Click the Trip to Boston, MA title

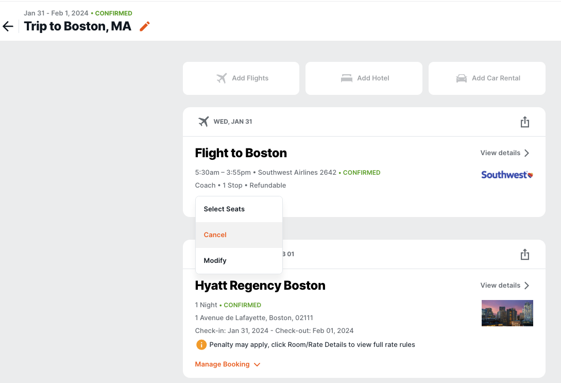pyautogui.click(x=78, y=26)
